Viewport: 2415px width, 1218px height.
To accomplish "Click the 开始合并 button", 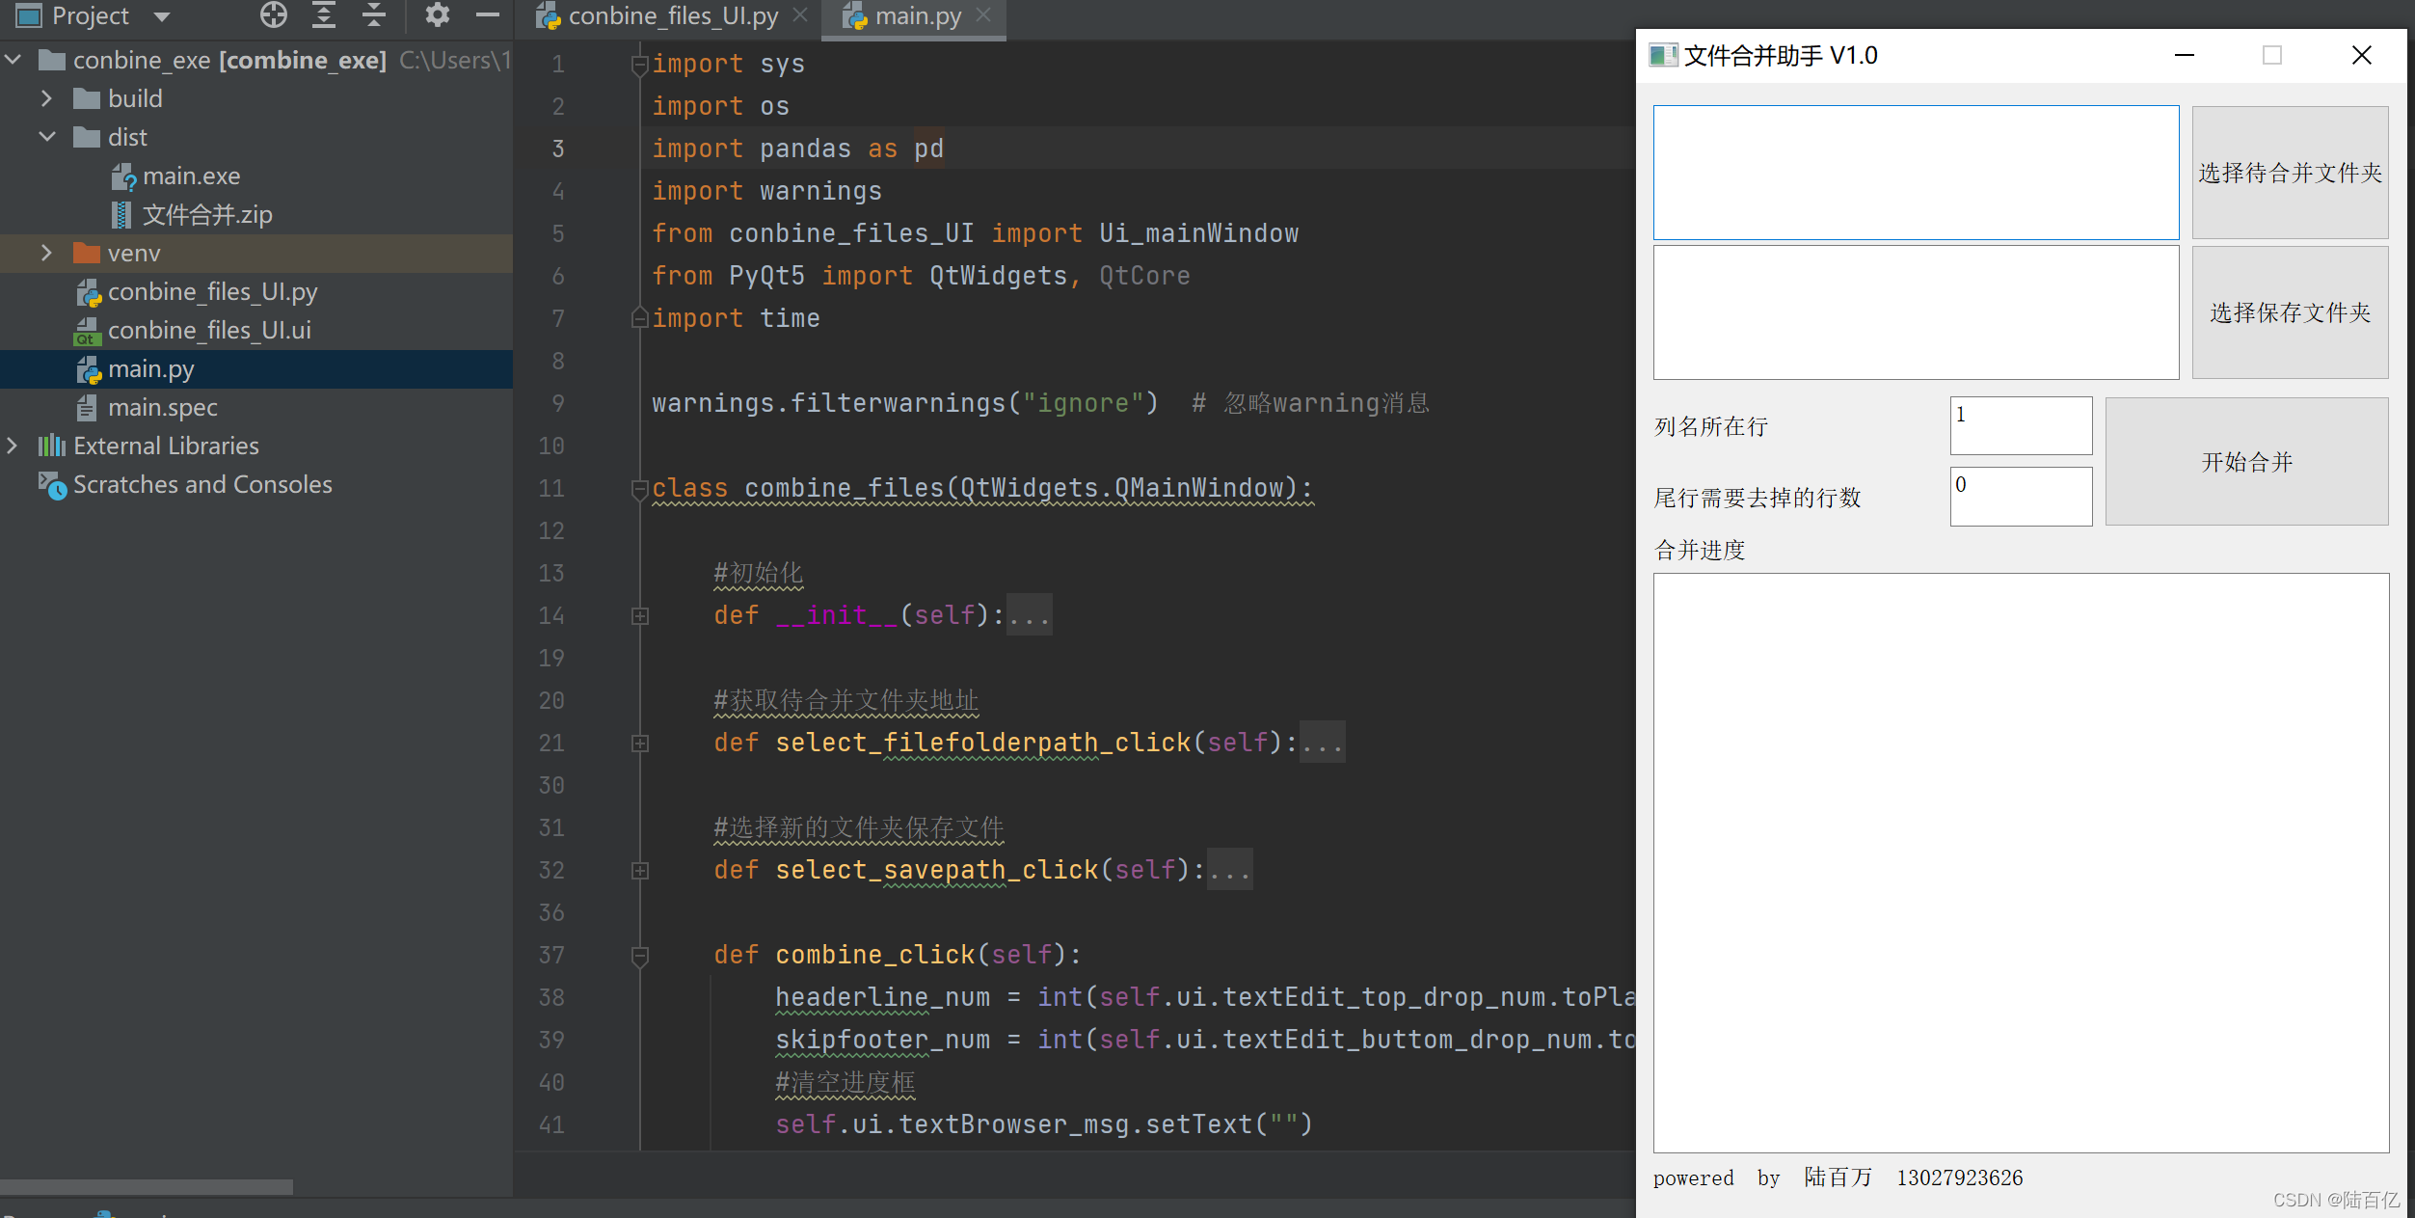I will pyautogui.click(x=2245, y=462).
